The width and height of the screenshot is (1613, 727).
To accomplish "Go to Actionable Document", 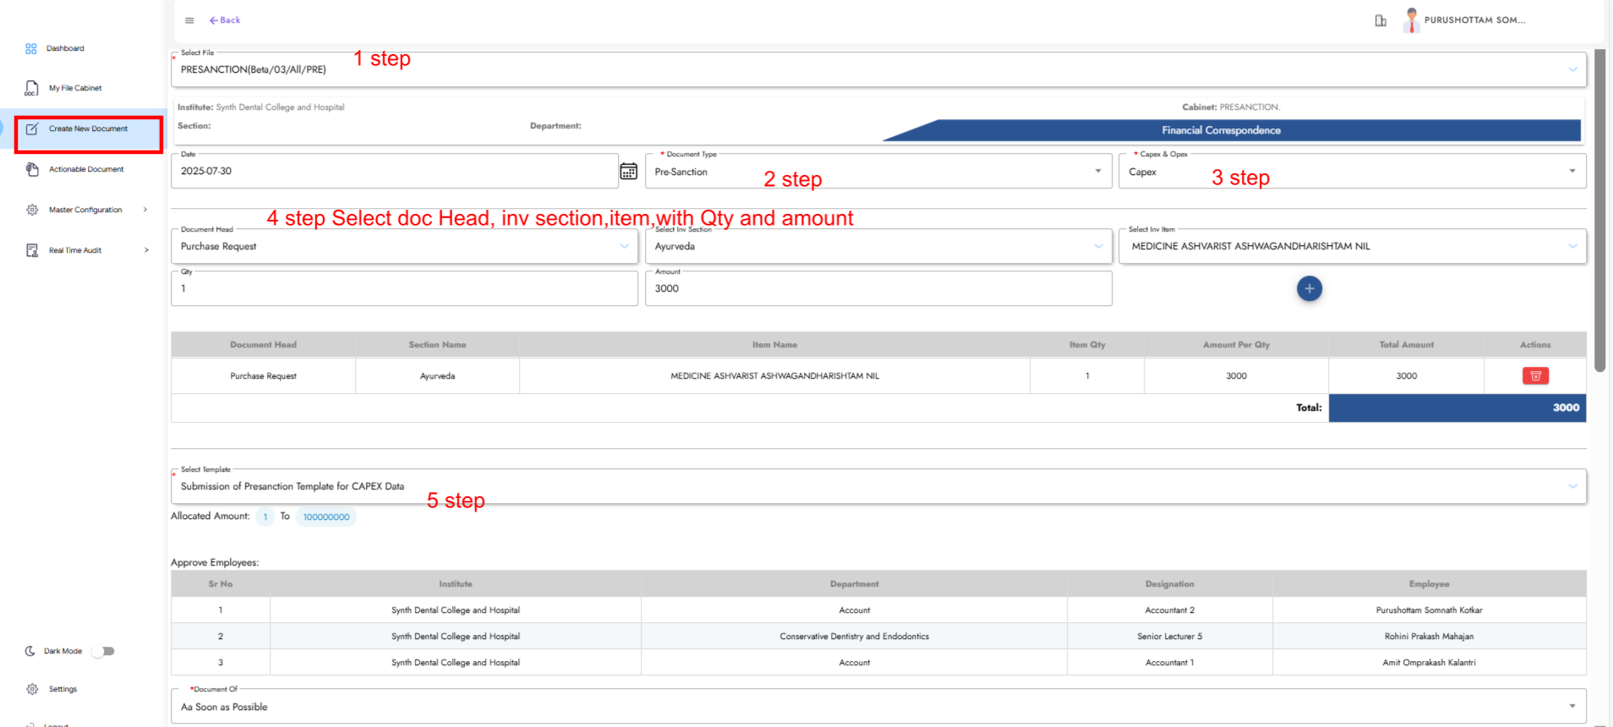I will [x=85, y=169].
